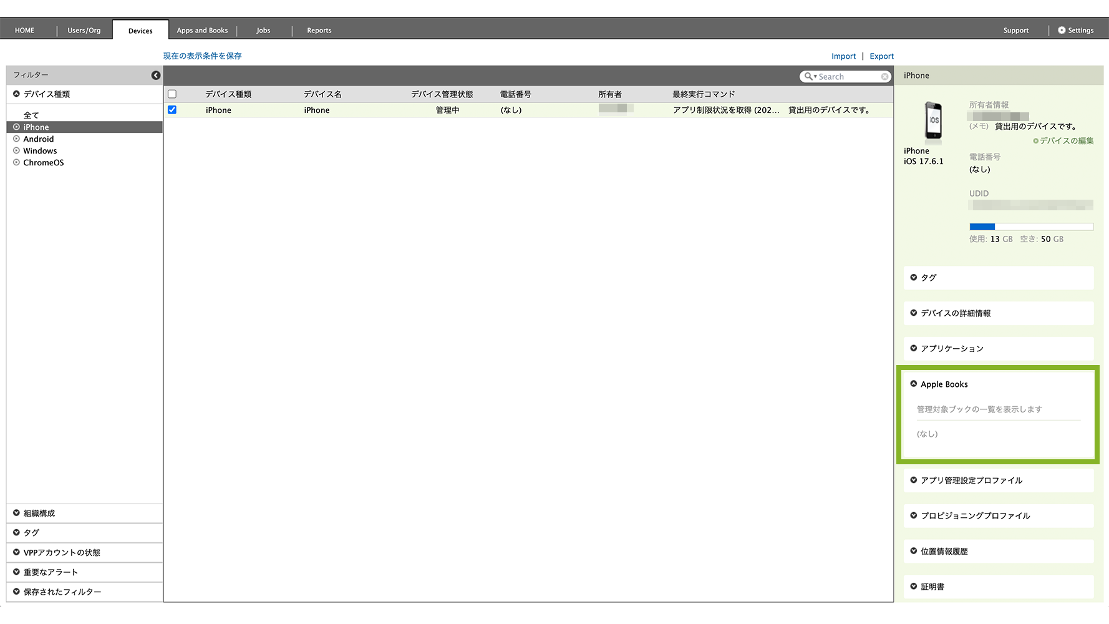Expand the アプリケーション section
This screenshot has height=624, width=1109.
[951, 349]
